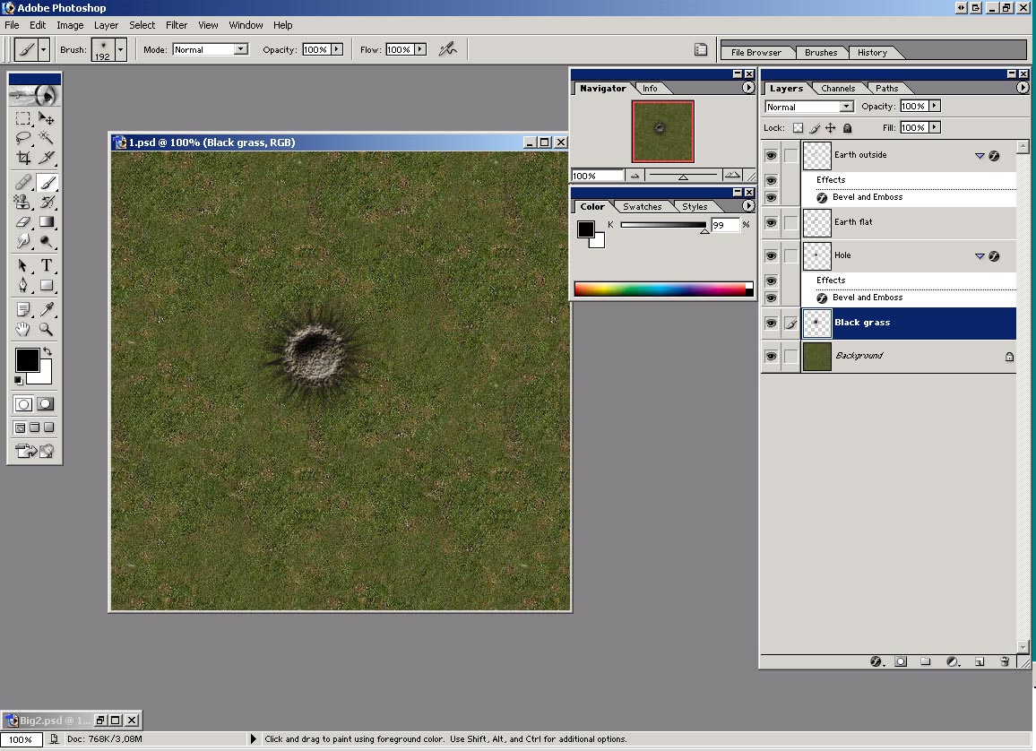Viewport: 1036px width, 751px height.
Task: Open the Filter menu
Action: (x=177, y=25)
